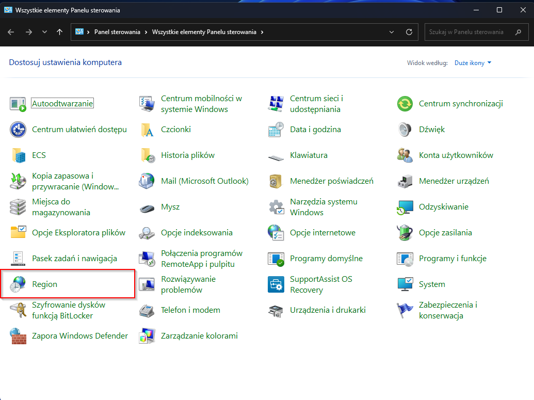Open the Dźwięk speaker icon
534x400 pixels.
click(x=405, y=130)
